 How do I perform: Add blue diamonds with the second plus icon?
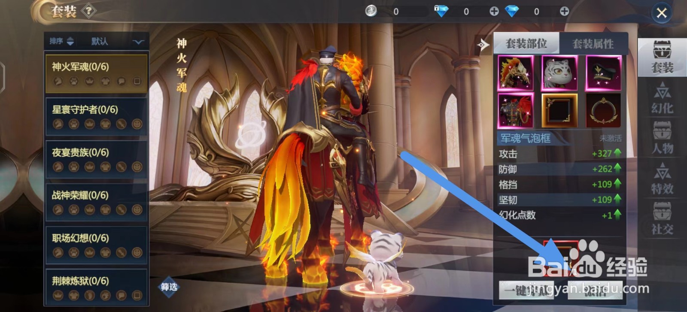pyautogui.click(x=564, y=12)
